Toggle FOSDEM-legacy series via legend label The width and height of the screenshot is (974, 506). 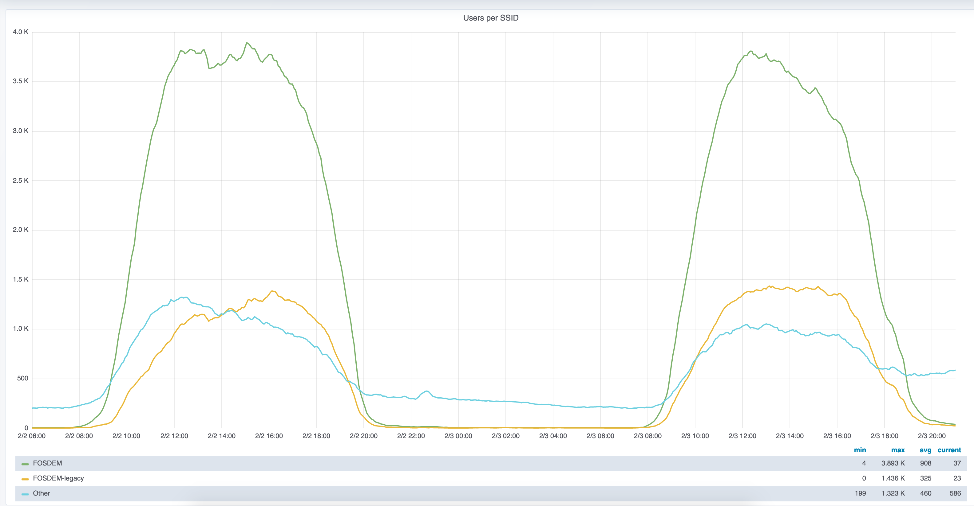(58, 478)
